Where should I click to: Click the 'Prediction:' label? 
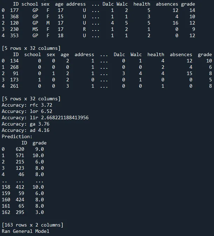click(17, 136)
